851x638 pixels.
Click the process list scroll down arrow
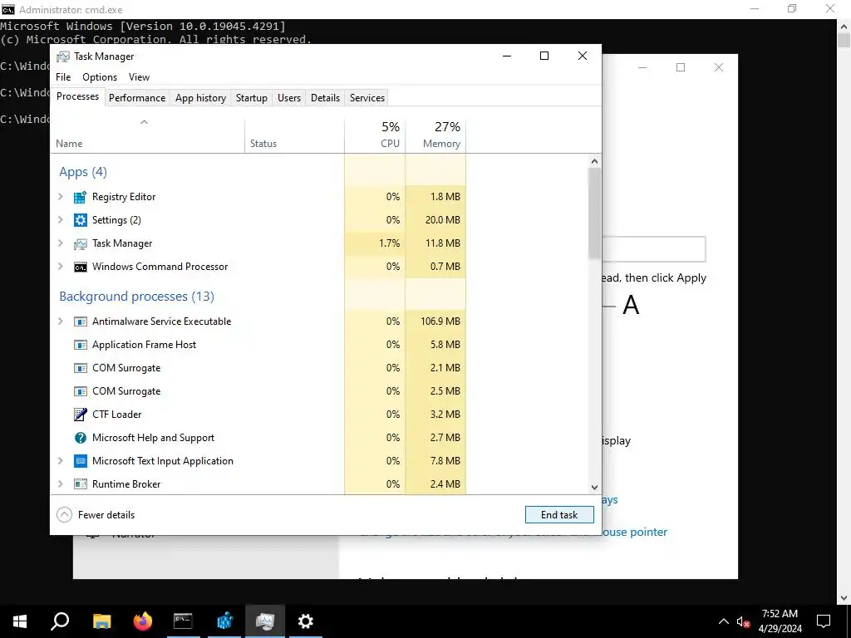tap(594, 487)
